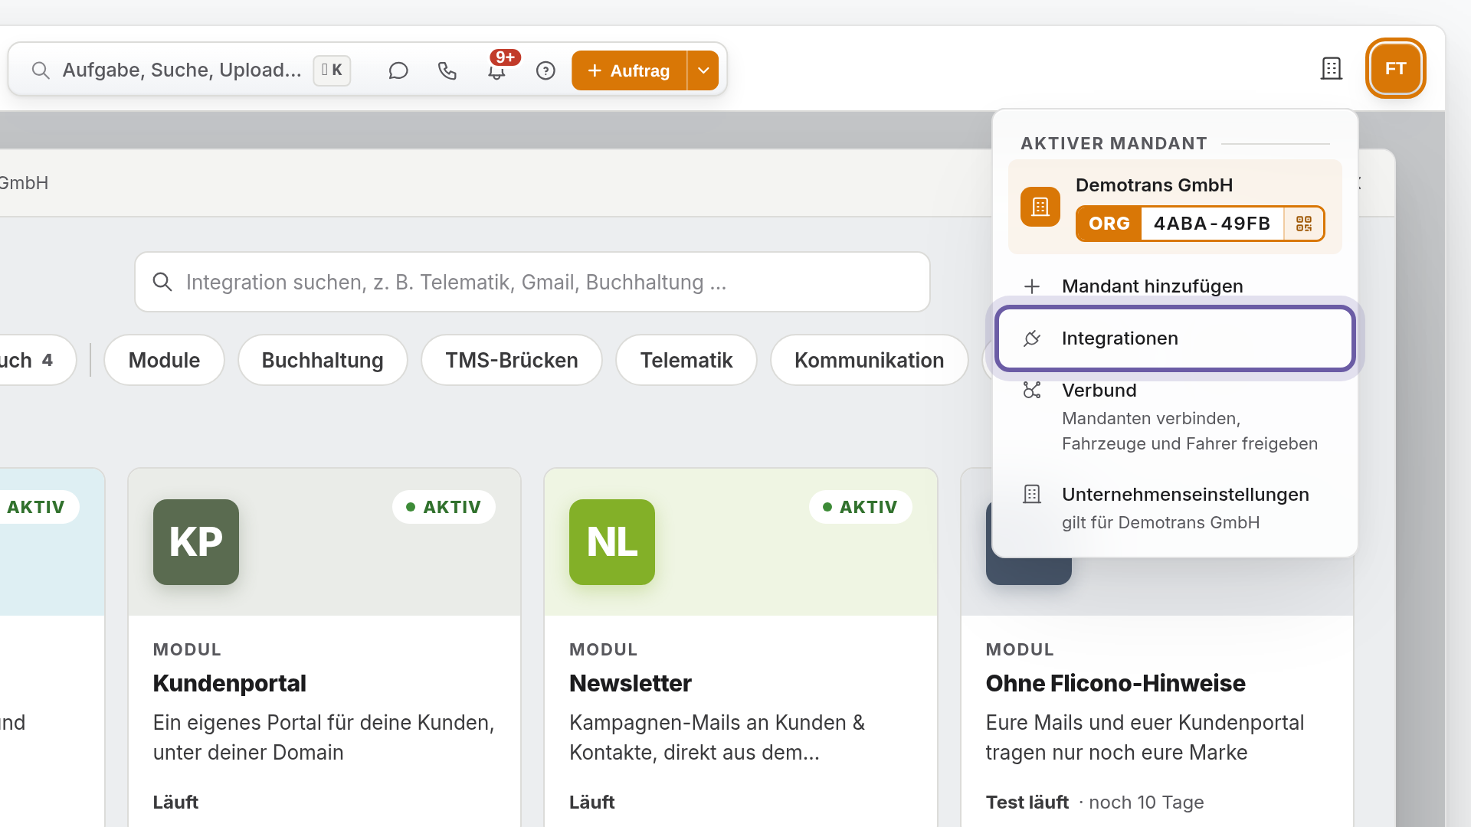Click the QR code icon beside org code

(1303, 224)
